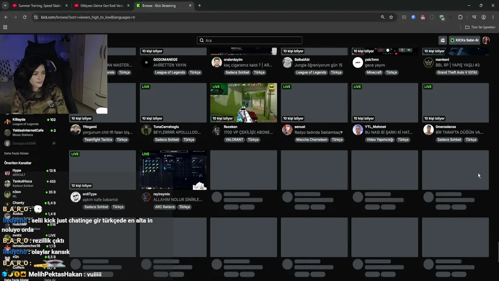
Task: Reload the Kick browse page
Action: coord(25,17)
